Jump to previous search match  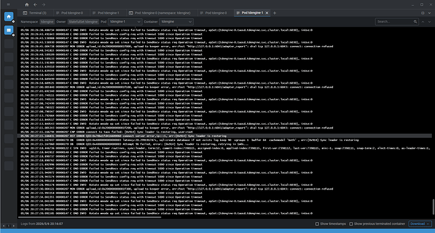point(423,21)
